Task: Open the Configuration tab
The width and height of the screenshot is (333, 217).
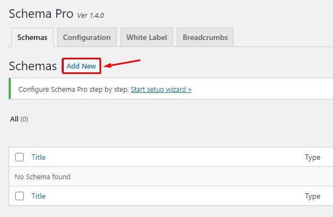Action: pos(86,38)
